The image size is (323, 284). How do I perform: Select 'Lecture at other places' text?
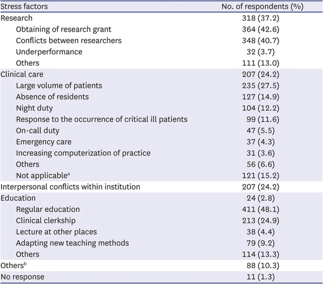(57, 232)
